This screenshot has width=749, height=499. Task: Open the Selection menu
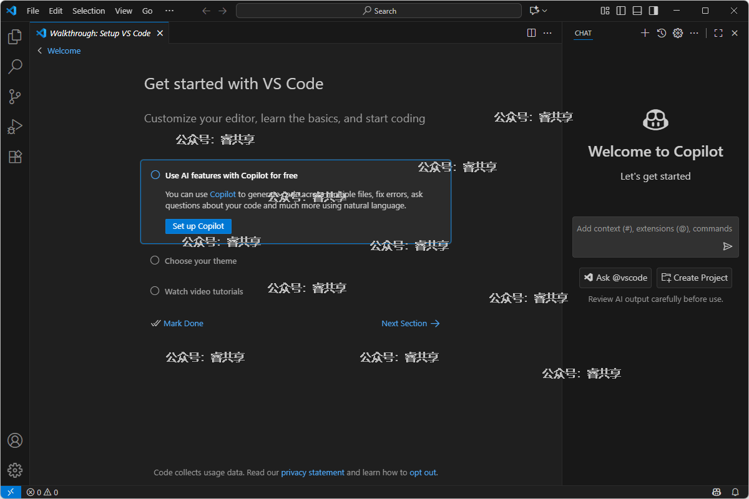coord(89,11)
